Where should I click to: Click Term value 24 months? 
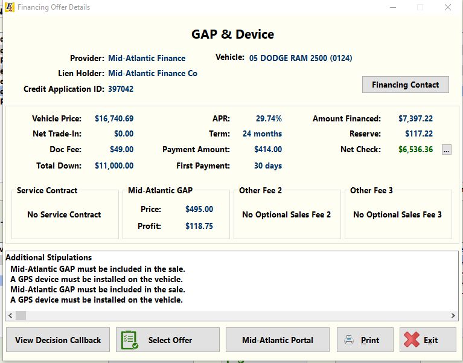click(x=262, y=134)
